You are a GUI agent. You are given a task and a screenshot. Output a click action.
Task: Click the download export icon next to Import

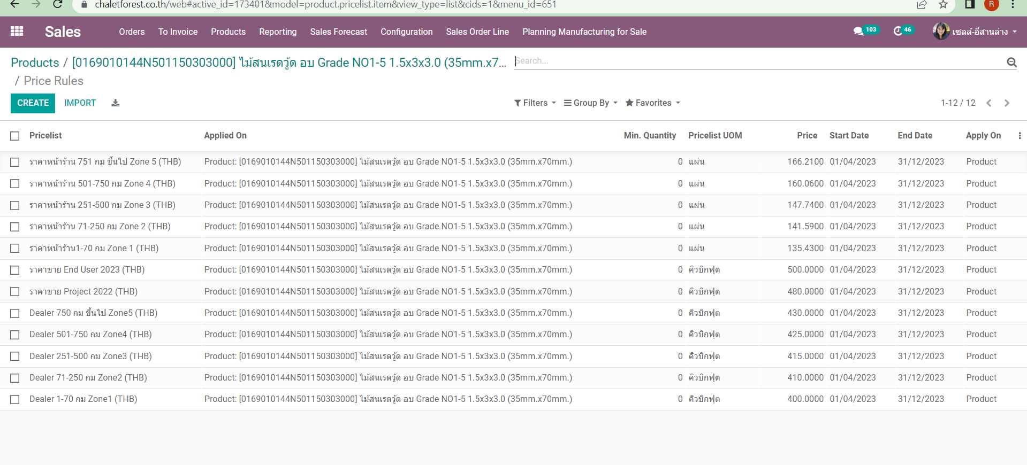click(x=116, y=103)
